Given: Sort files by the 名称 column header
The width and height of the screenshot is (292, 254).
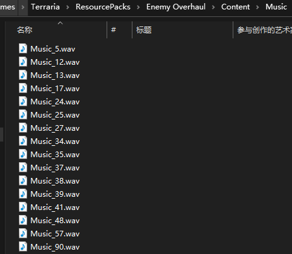Looking at the screenshot, I should (25, 30).
